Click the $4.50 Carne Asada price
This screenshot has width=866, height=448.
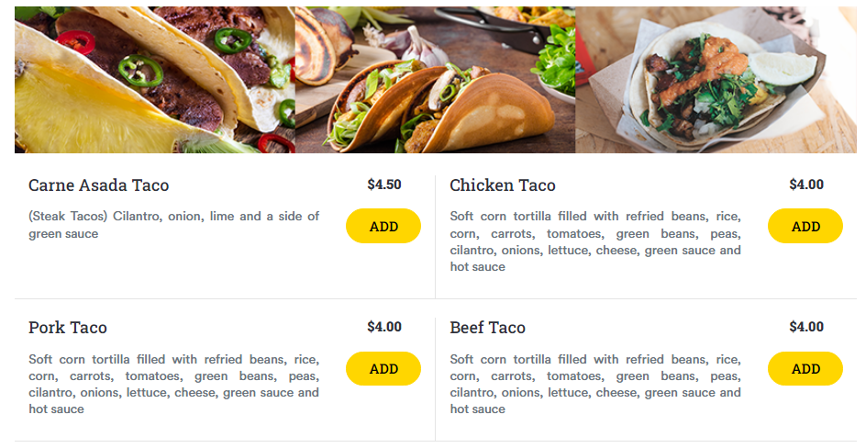tap(383, 185)
